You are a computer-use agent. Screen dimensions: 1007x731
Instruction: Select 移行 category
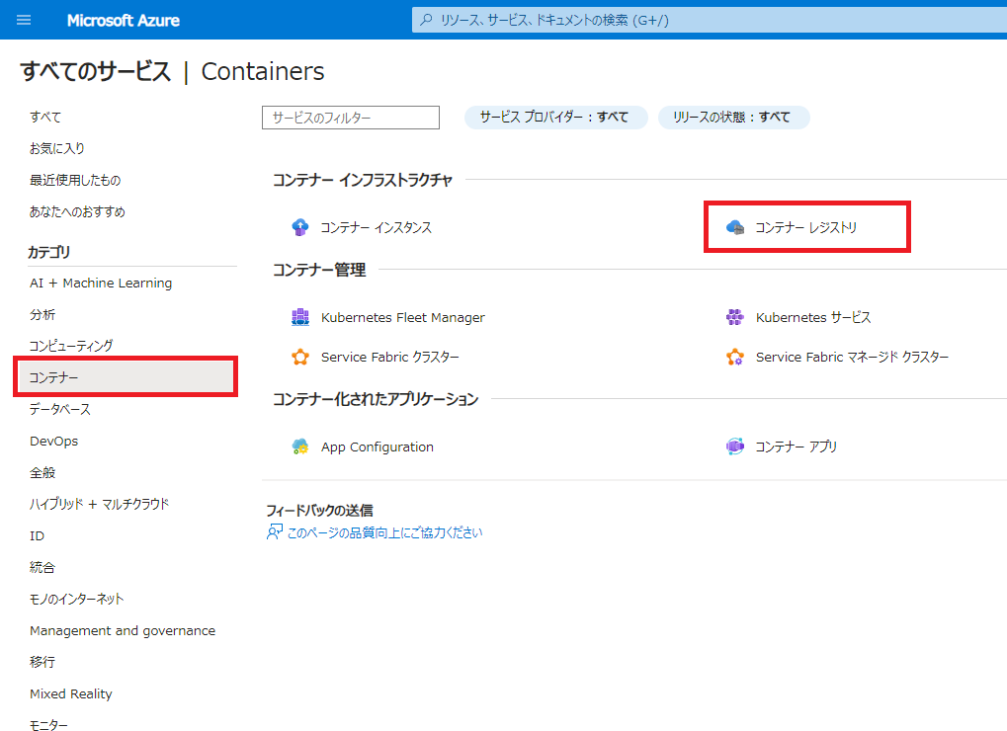coord(42,662)
